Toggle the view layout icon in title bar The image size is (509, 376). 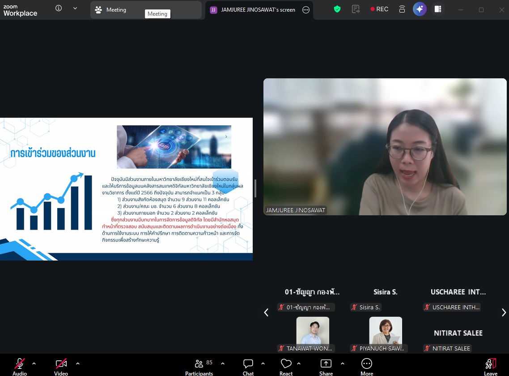[438, 9]
